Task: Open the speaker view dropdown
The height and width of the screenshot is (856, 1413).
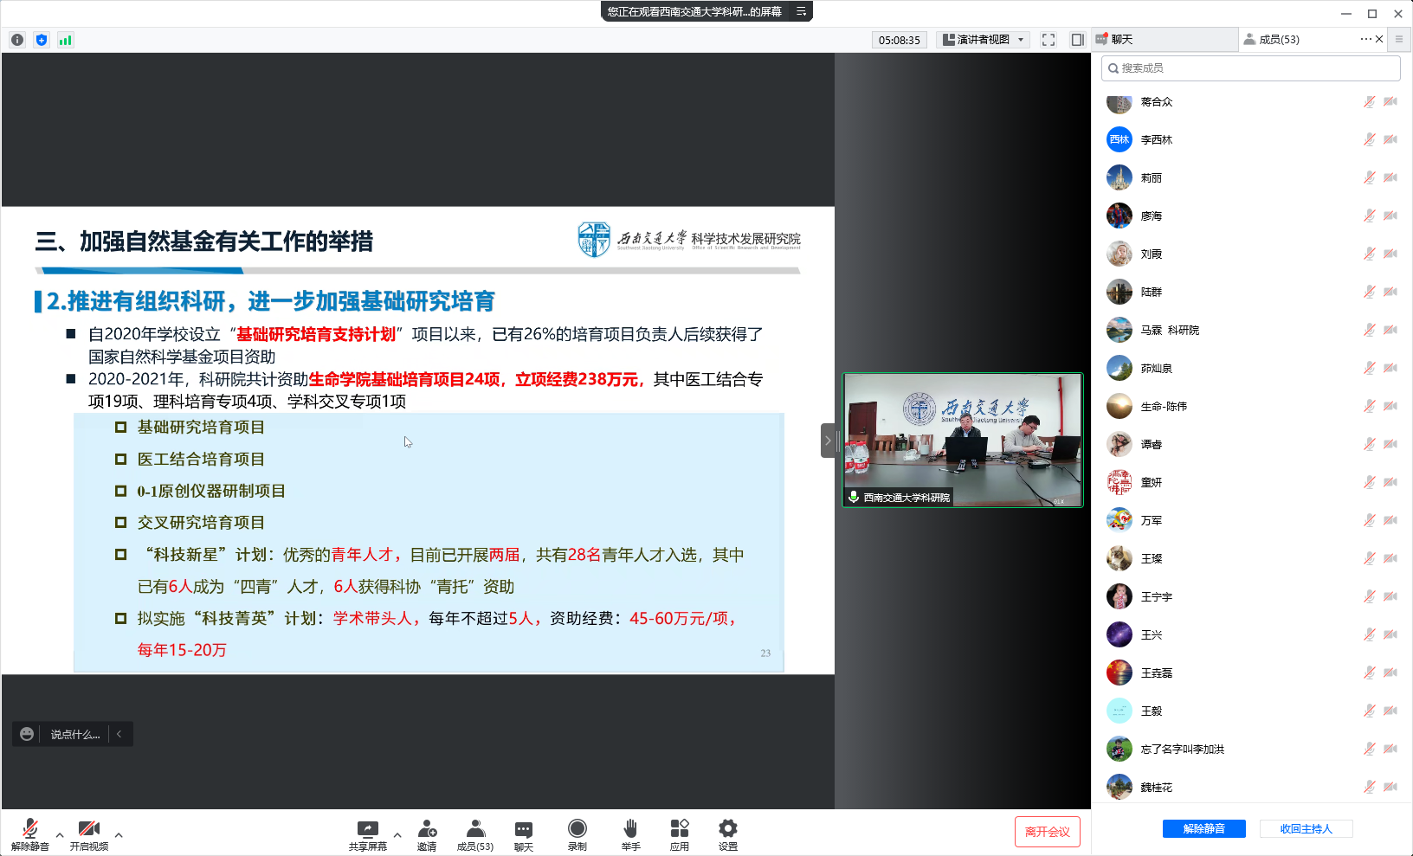Action: click(x=983, y=40)
